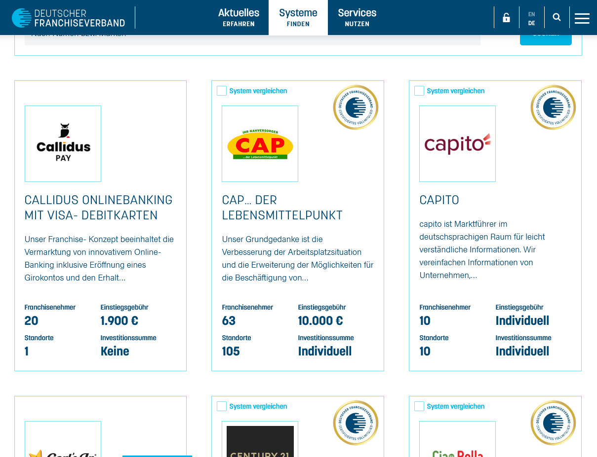This screenshot has width=597, height=457.
Task: Click Capito Einstiegsgebühr value Individuell
Action: tap(522, 321)
